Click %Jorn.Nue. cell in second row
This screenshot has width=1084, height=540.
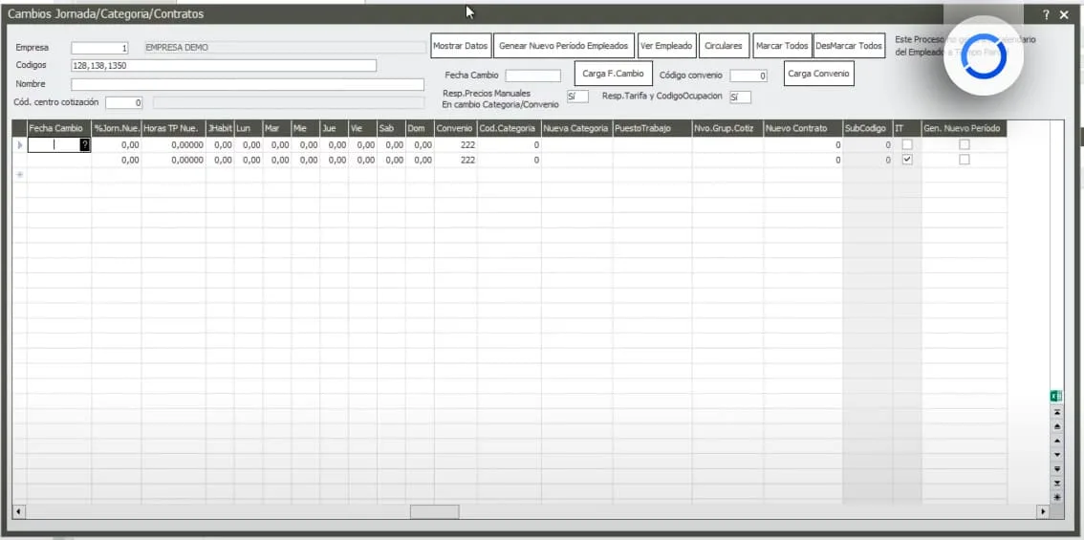tap(117, 160)
